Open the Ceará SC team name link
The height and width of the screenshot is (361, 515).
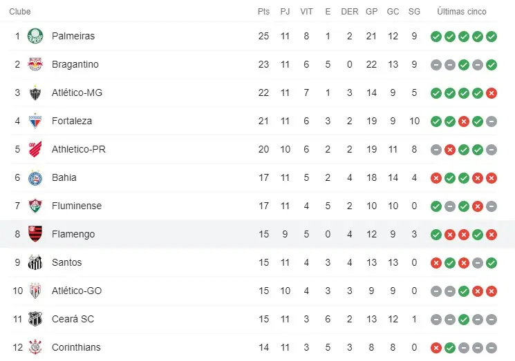[x=73, y=319]
